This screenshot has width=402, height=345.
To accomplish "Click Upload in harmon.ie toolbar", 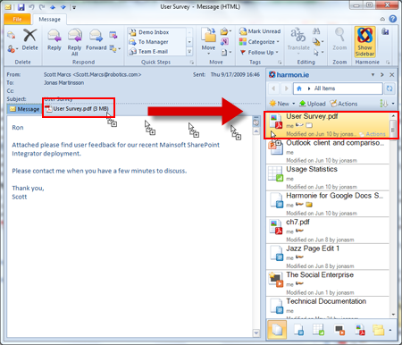I will coord(313,104).
